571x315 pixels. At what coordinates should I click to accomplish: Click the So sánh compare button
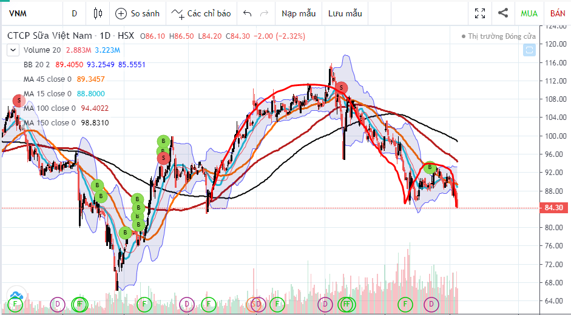pyautogui.click(x=138, y=13)
